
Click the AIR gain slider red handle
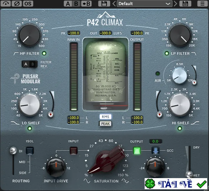coord(194,83)
